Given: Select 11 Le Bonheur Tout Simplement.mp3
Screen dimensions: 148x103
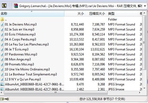Looking at the screenshot, I should point(31,74).
